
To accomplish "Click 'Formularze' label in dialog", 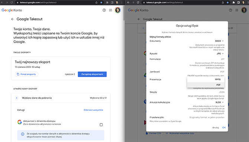I will [x=155, y=59].
